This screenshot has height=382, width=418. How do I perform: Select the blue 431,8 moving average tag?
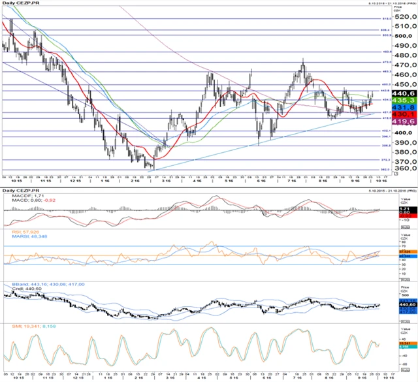coord(405,108)
